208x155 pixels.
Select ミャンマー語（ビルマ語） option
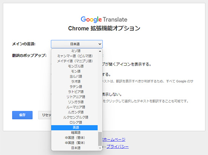tap(75, 56)
